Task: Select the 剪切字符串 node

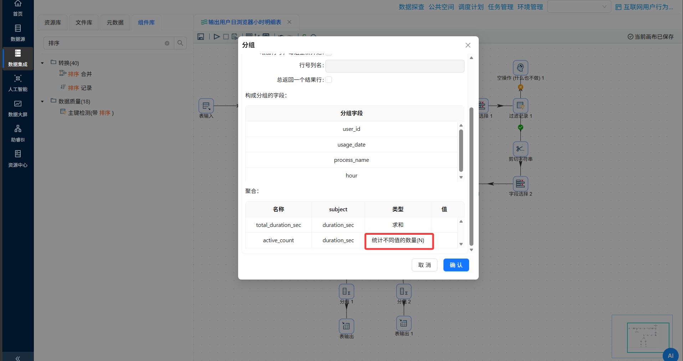Action: pos(520,149)
